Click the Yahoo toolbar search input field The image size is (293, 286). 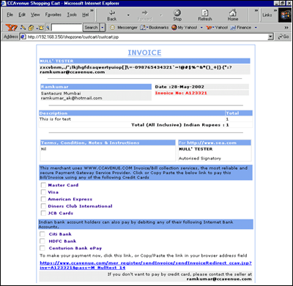point(67,28)
